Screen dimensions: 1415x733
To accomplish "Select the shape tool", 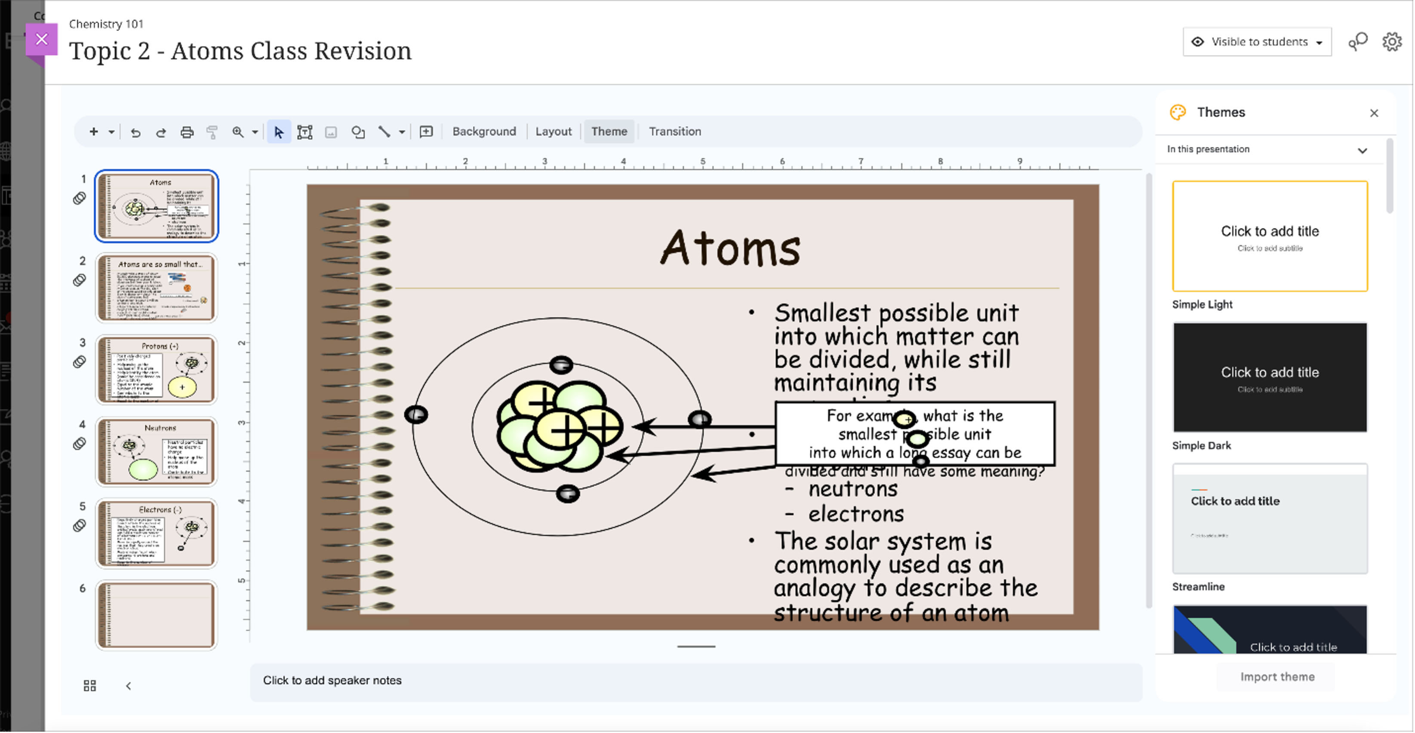I will click(x=358, y=132).
